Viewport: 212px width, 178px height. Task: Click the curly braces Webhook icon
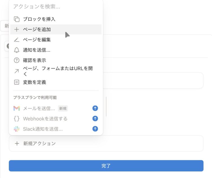click(x=17, y=119)
